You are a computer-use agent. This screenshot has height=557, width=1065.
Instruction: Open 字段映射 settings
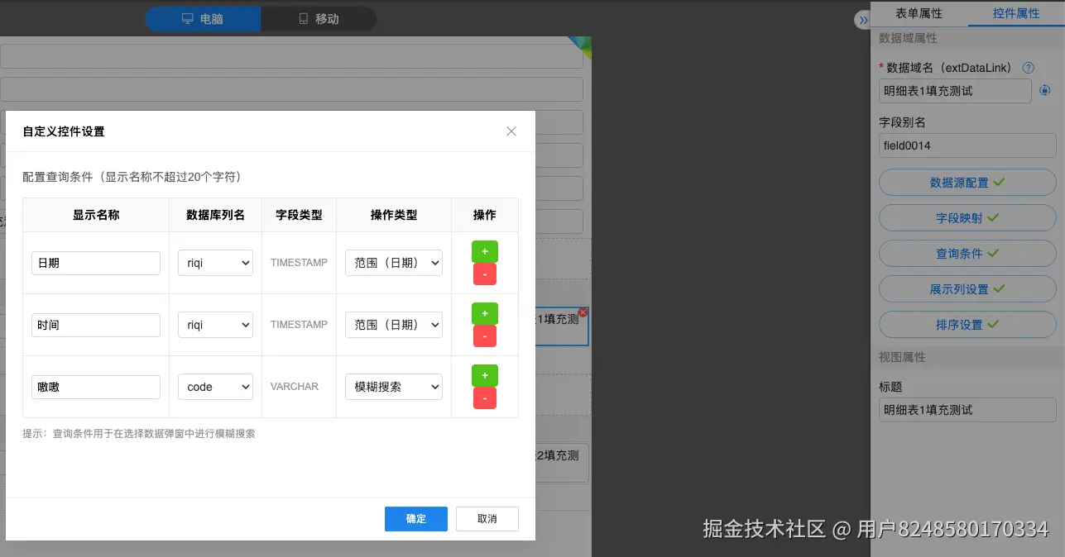pyautogui.click(x=967, y=218)
